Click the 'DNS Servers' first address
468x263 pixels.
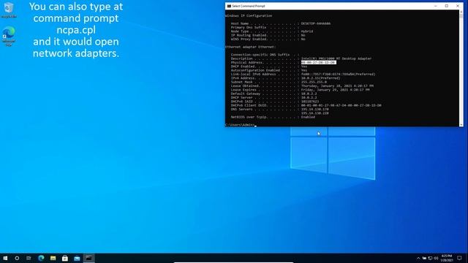pos(314,109)
